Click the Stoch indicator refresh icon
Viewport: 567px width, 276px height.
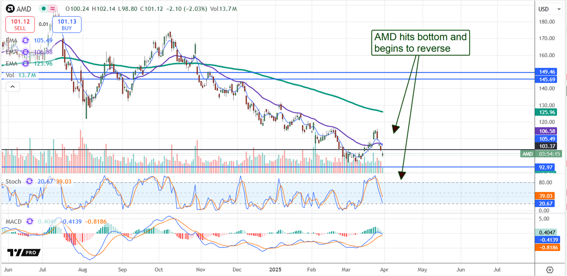click(29, 181)
